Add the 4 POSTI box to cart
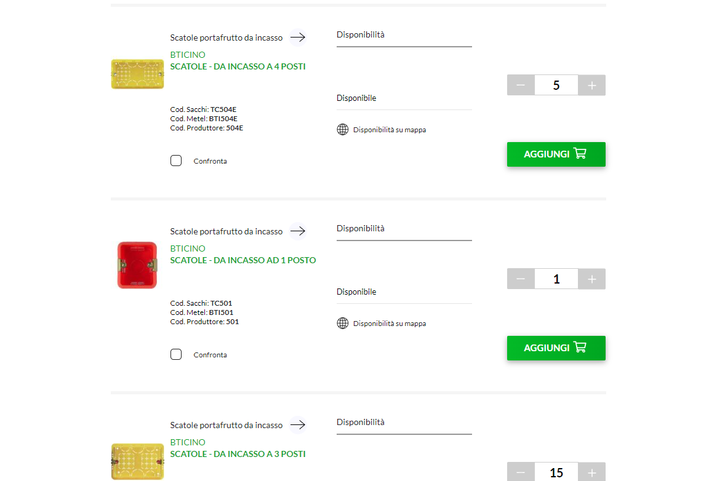This screenshot has width=709, height=481. click(556, 154)
